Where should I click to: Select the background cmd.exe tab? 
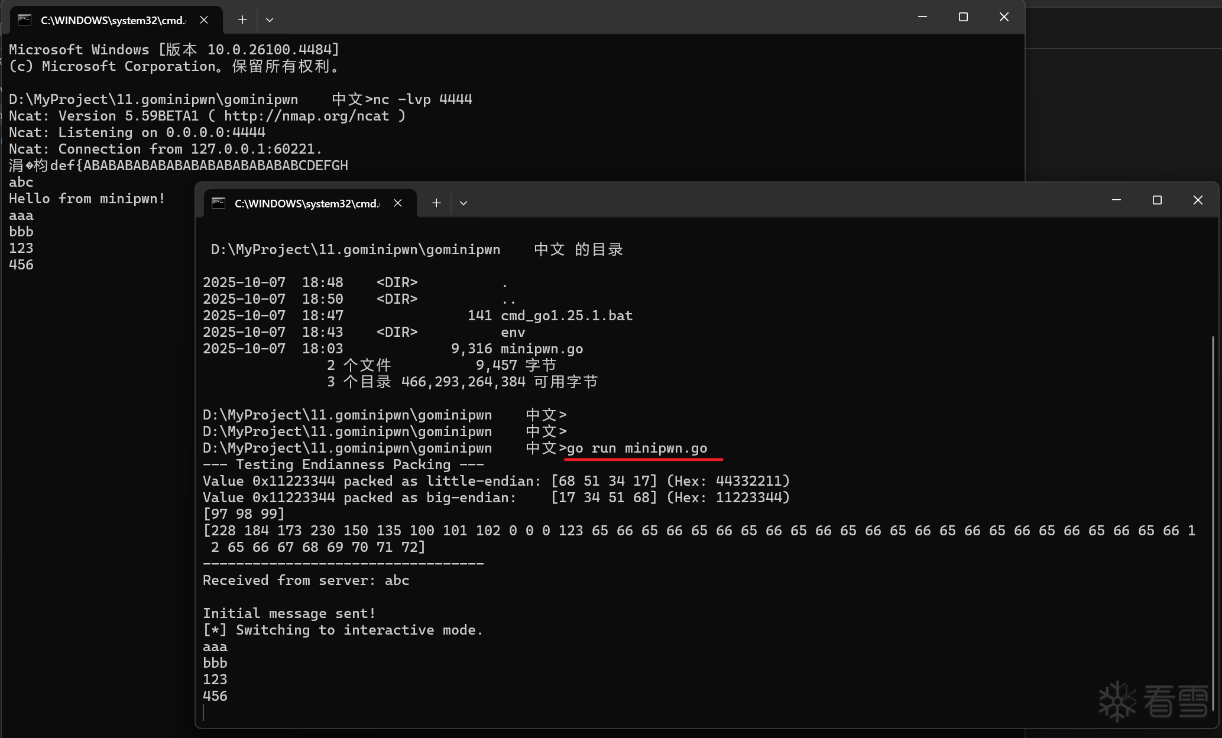click(x=112, y=20)
